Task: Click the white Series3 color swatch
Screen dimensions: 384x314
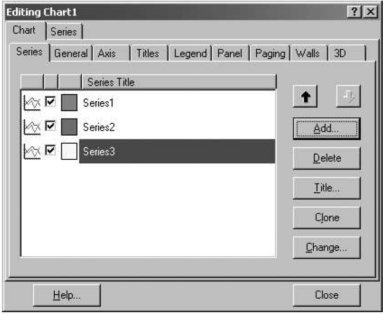Action: pyautogui.click(x=70, y=151)
